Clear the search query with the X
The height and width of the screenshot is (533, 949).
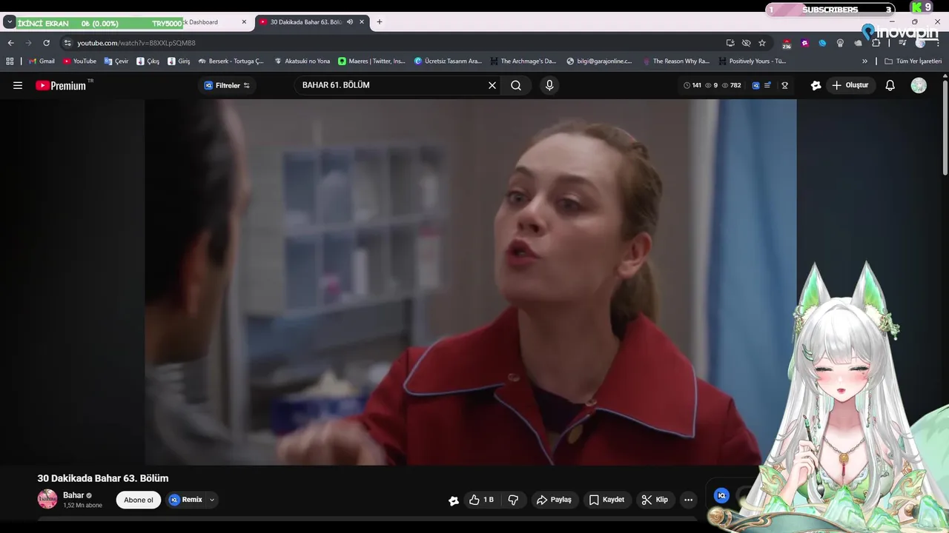[x=492, y=85]
